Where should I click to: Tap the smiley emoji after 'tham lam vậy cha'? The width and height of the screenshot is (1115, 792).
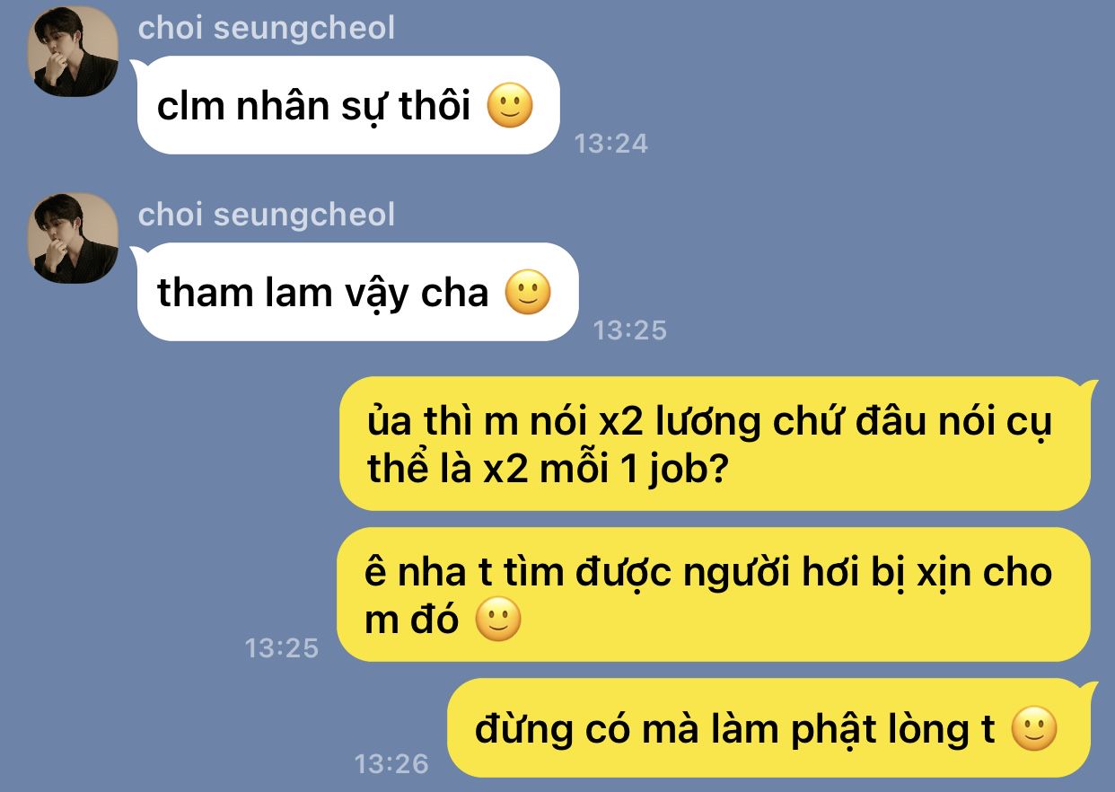point(528,293)
